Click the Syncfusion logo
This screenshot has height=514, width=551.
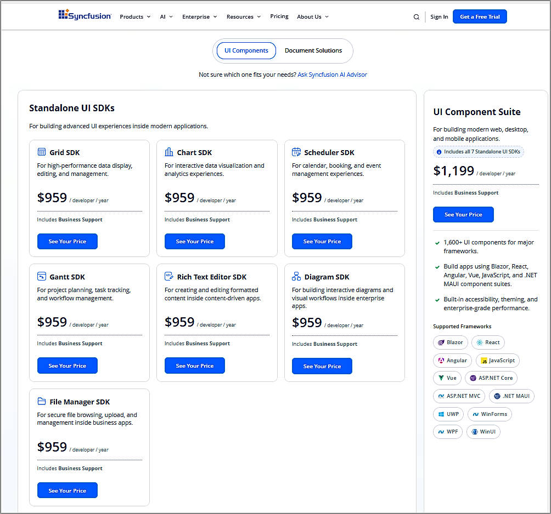point(85,15)
